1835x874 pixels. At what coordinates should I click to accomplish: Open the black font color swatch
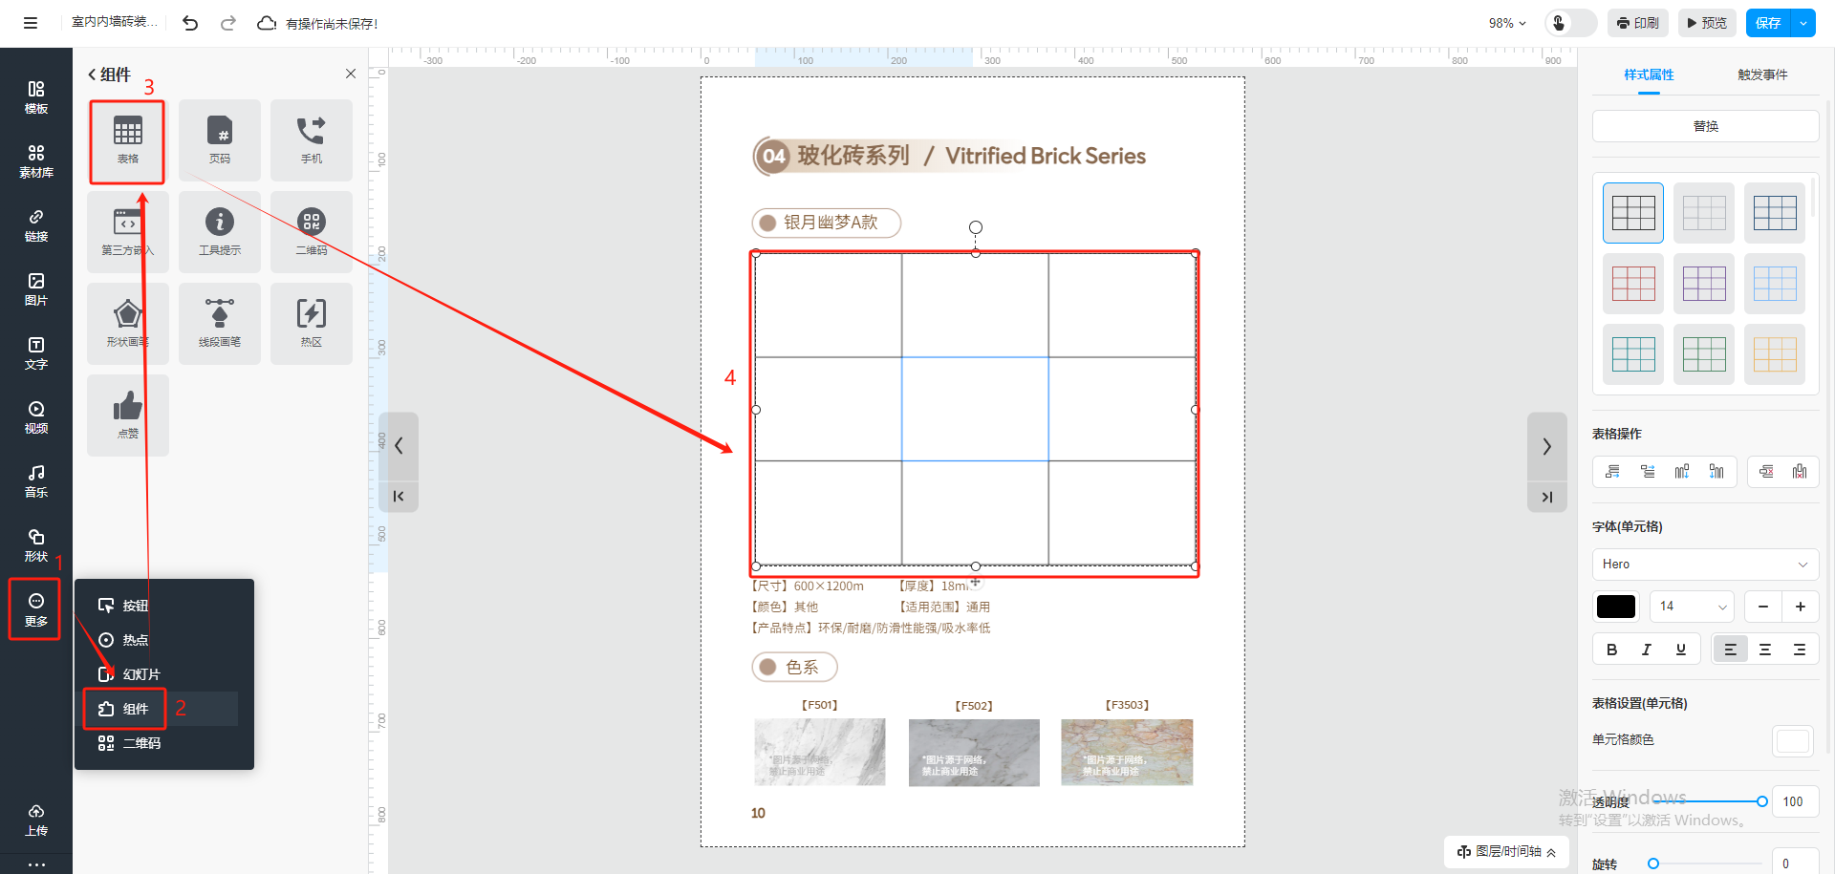coord(1616,607)
